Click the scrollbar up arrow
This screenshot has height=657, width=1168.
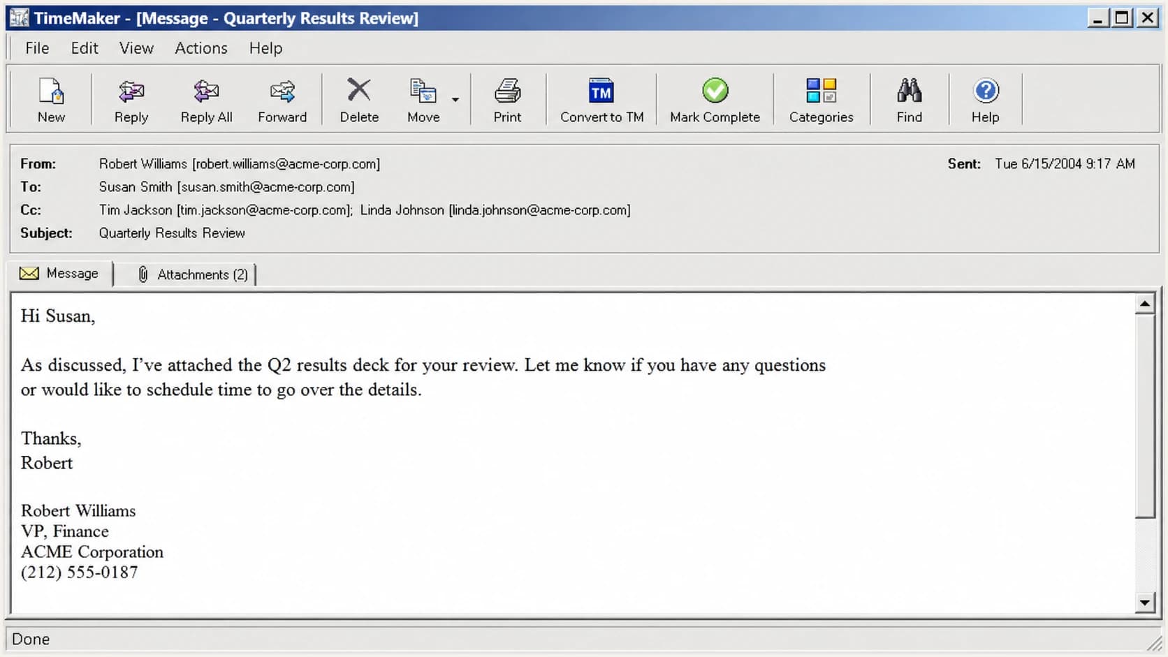point(1144,304)
